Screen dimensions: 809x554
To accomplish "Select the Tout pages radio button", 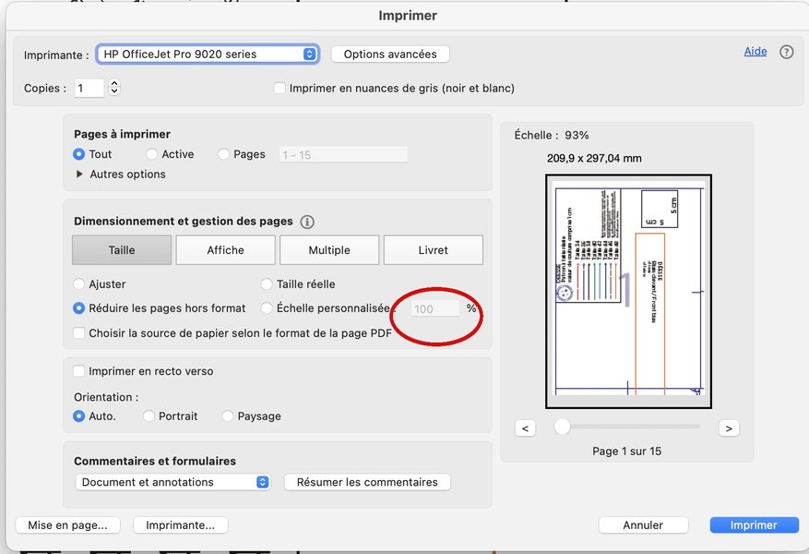I will (79, 154).
